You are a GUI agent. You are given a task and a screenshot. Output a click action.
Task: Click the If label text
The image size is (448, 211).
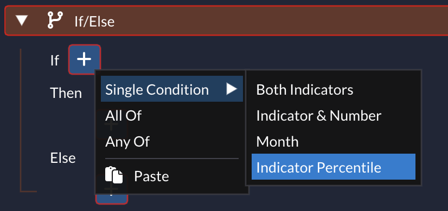(55, 61)
